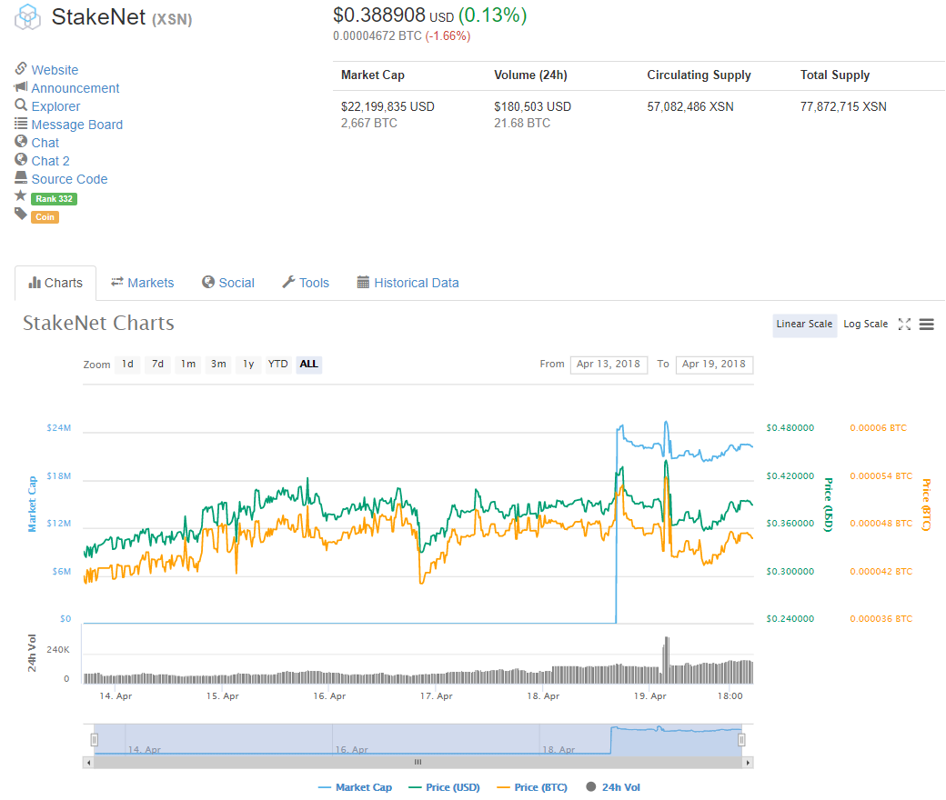This screenshot has width=946, height=800.
Task: Click the To date field Apr 19, 2018
Action: 714,365
